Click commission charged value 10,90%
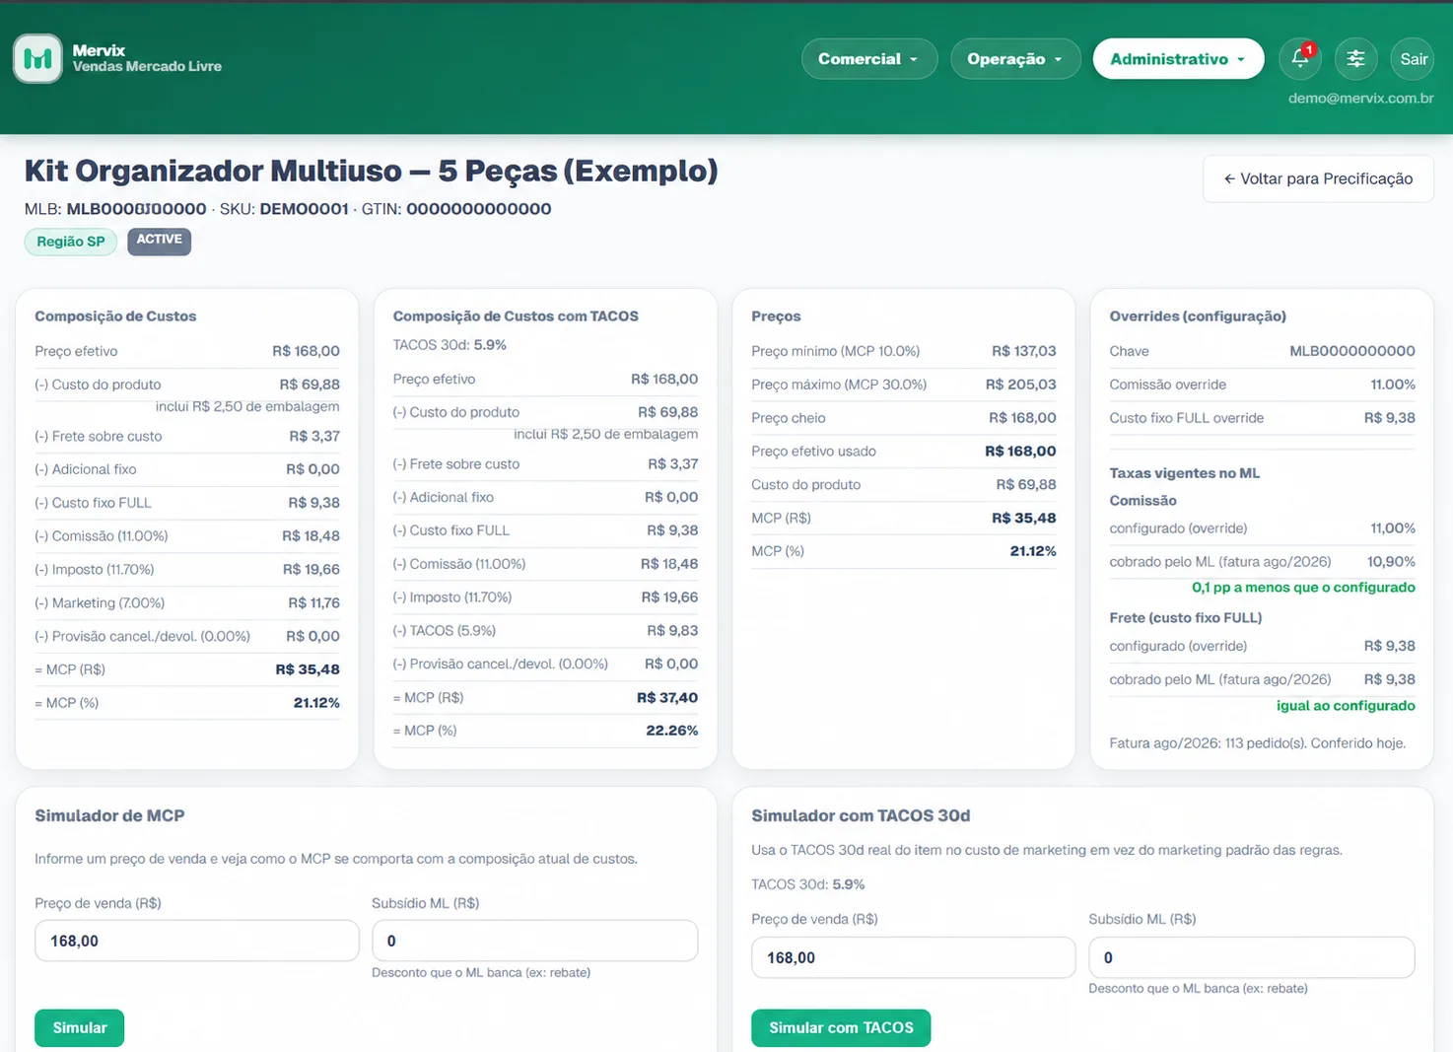Viewport: 1453px width, 1052px height. tap(1391, 562)
